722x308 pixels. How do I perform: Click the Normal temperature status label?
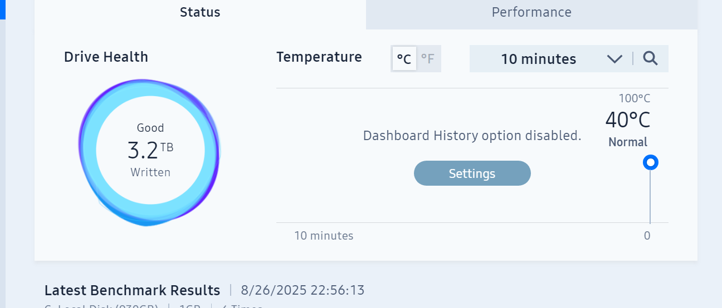click(x=628, y=142)
